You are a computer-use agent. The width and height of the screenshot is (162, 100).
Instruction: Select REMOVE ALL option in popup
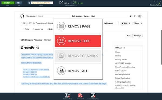(78, 71)
